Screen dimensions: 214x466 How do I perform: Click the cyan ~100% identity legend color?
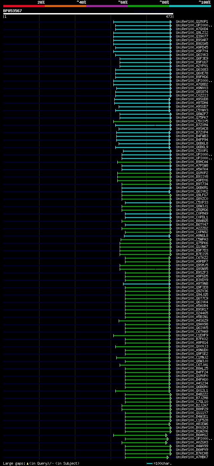point(190,6)
